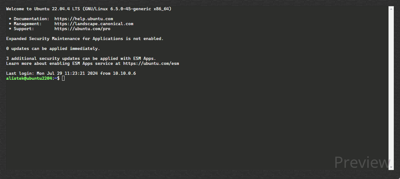
Task: Click the "3 additional security updates" line
Action: [x=81, y=59]
